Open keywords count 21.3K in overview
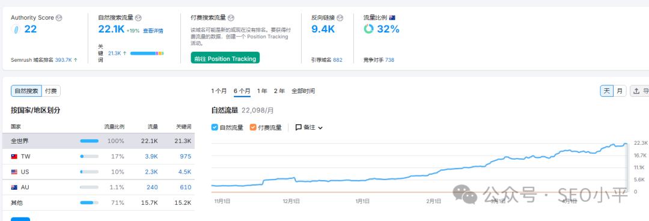 [x=114, y=53]
